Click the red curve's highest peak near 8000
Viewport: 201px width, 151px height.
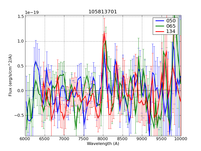click(104, 32)
